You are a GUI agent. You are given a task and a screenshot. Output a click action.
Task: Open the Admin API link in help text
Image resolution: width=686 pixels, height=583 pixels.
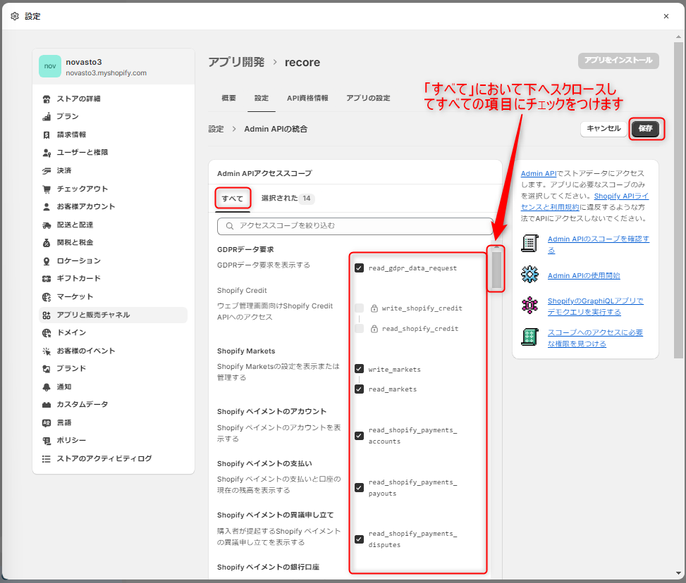pyautogui.click(x=539, y=173)
